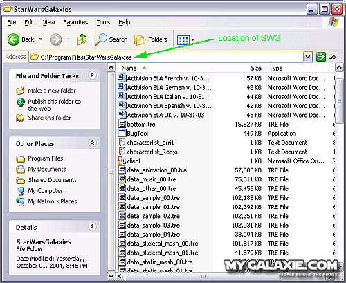Select Activision SLA Spanish Word file icon
346x283 pixels.
[x=122, y=106]
